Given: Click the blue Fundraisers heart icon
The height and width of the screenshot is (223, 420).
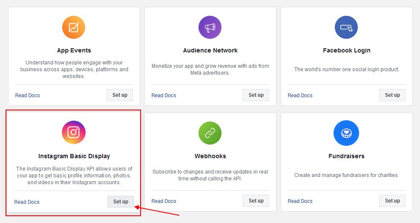Looking at the screenshot, I should coord(346,133).
